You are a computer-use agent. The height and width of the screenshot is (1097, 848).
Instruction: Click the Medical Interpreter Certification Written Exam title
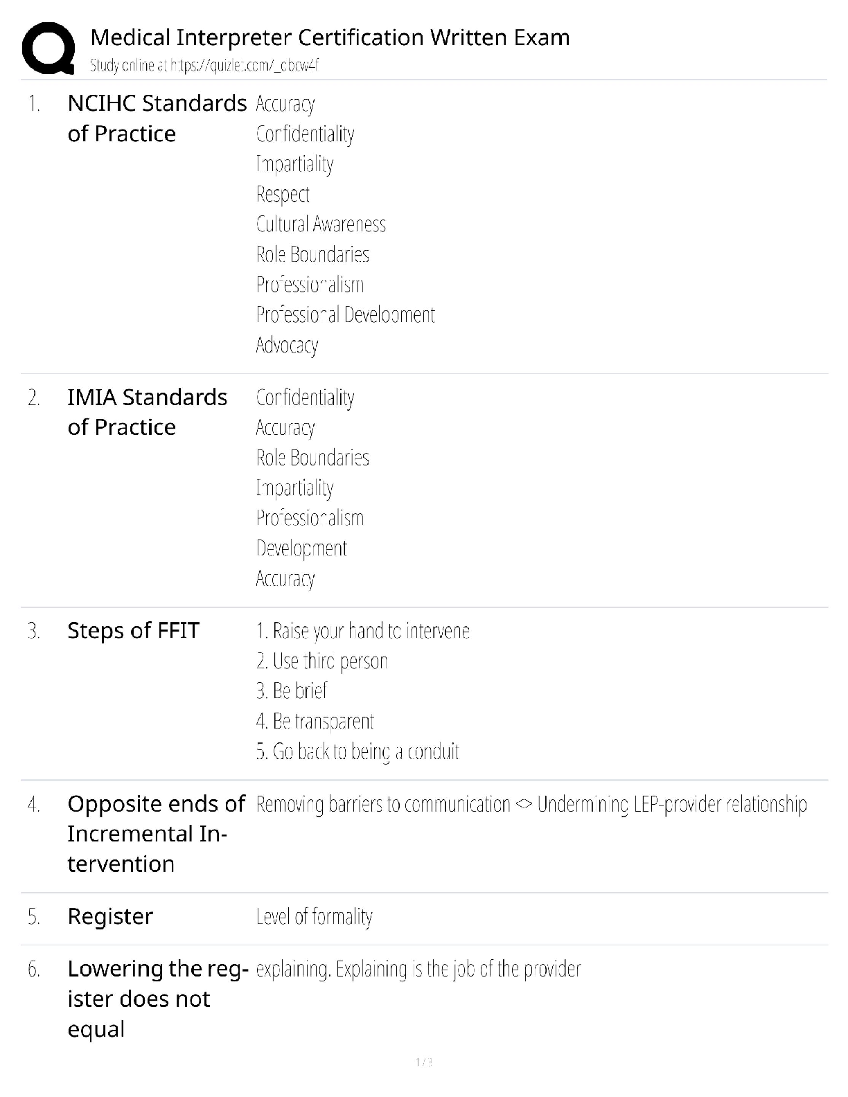pos(330,37)
